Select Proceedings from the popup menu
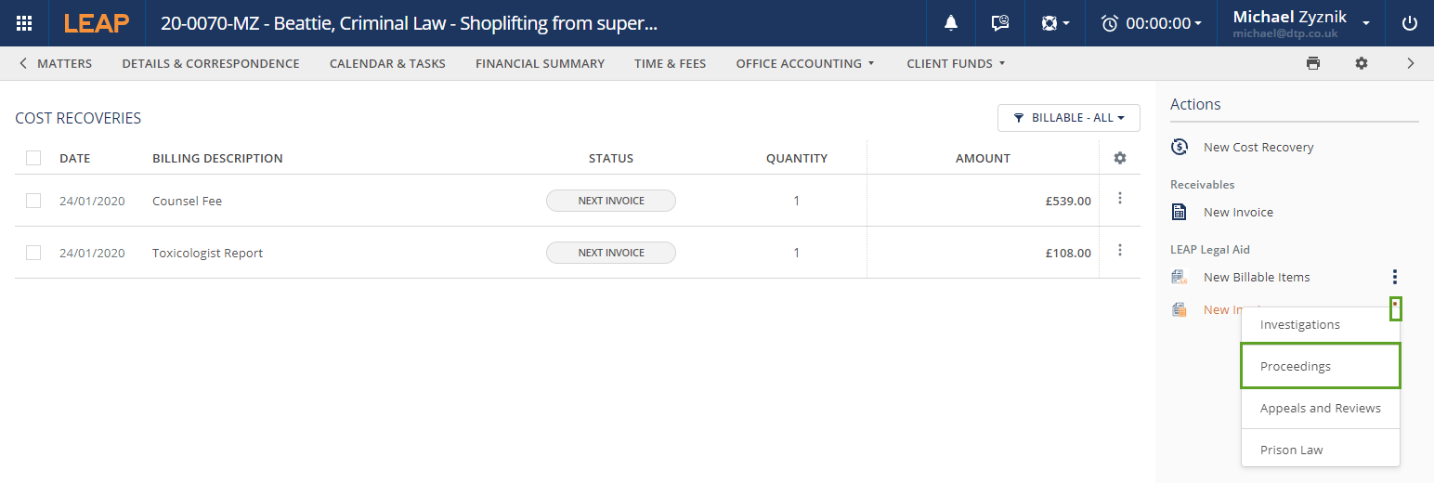Screen dimensions: 1434x483 1319,366
